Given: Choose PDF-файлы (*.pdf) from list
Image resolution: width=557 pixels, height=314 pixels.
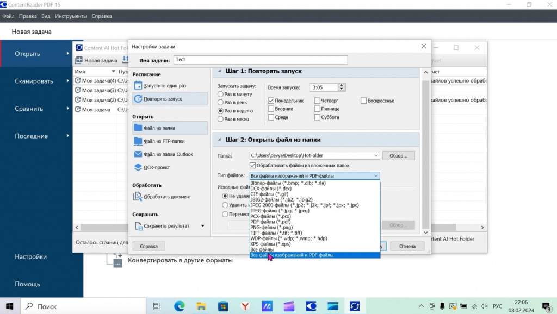Looking at the screenshot, I should (x=315, y=222).
